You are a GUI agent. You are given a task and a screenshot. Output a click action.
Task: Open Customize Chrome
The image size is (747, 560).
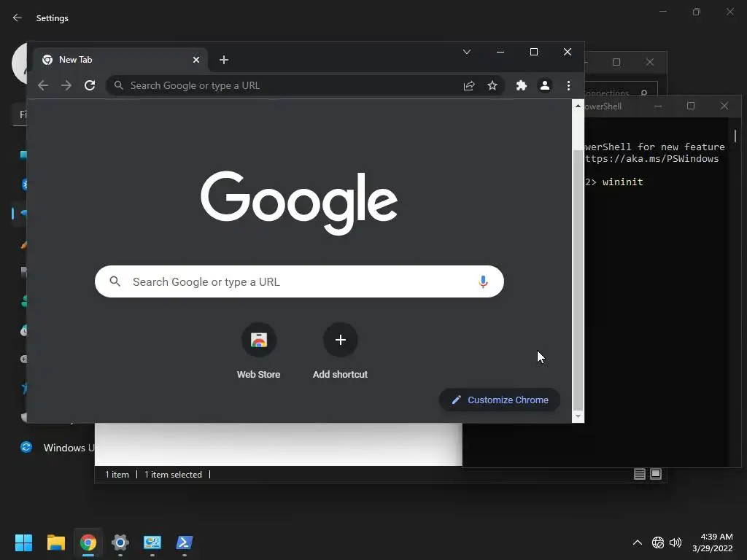[499, 400]
